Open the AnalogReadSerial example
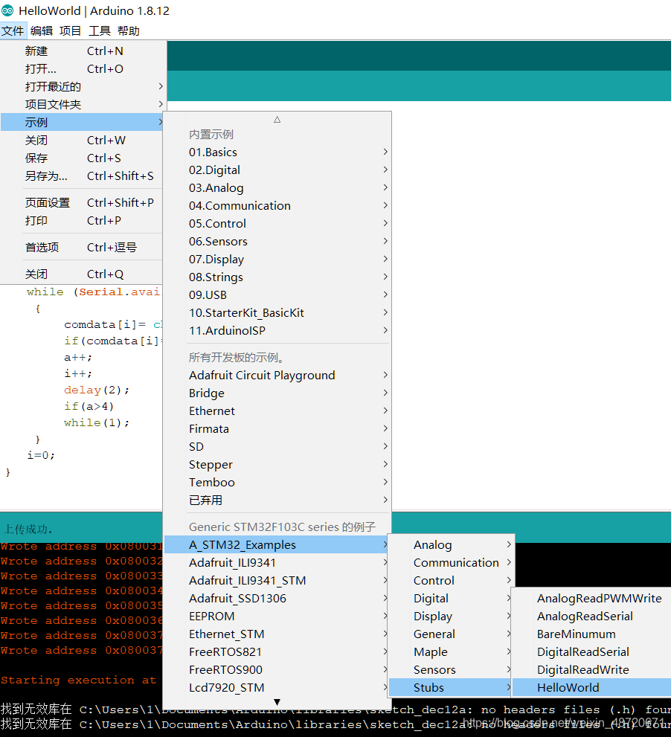Image resolution: width=671 pixels, height=737 pixels. pyautogui.click(x=591, y=617)
